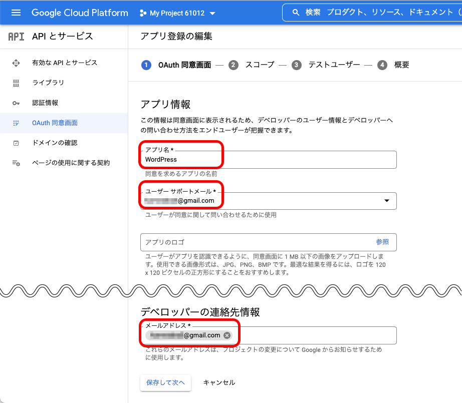Image resolution: width=462 pixels, height=403 pixels.
Task: Click the キャンセル button
Action: click(219, 382)
